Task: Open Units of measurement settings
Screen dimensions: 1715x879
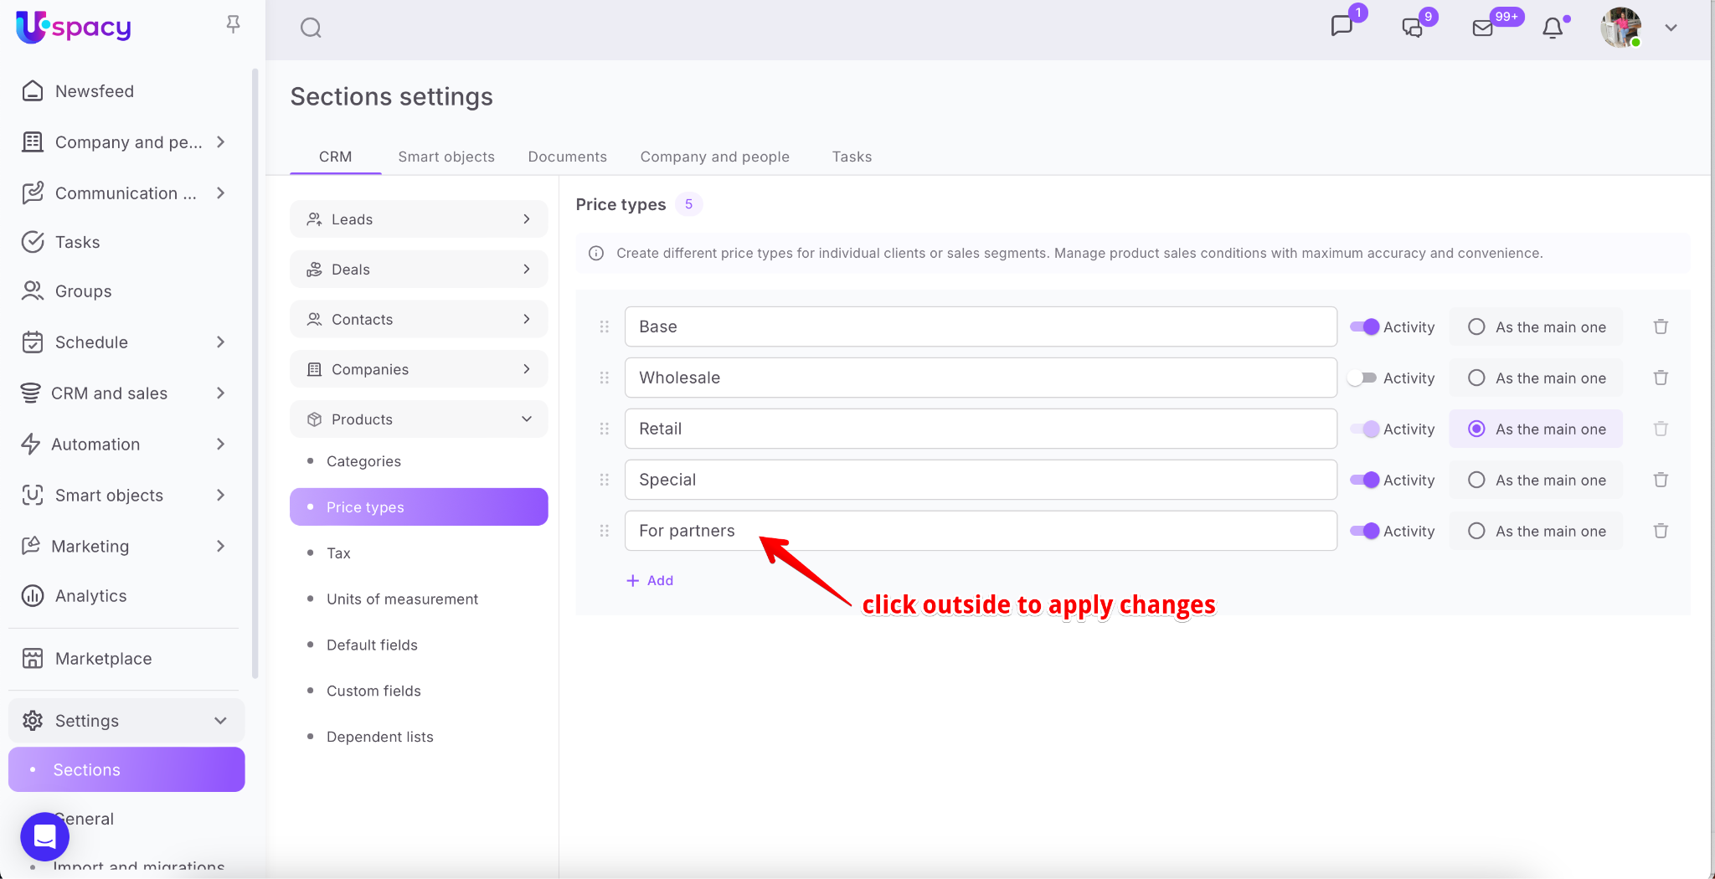Action: pyautogui.click(x=402, y=599)
